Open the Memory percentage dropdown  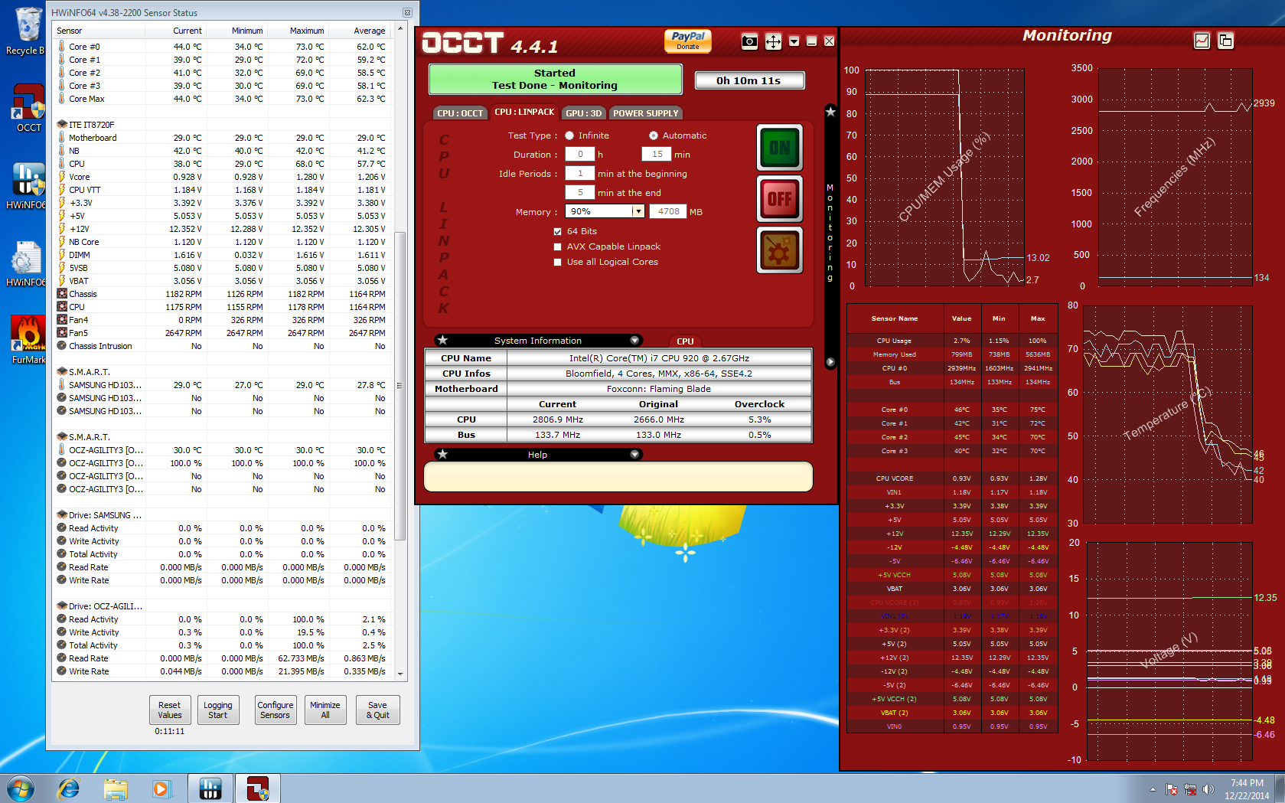coord(638,211)
